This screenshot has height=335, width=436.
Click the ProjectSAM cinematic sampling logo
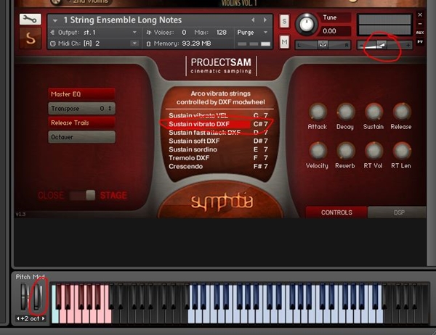pyautogui.click(x=221, y=66)
